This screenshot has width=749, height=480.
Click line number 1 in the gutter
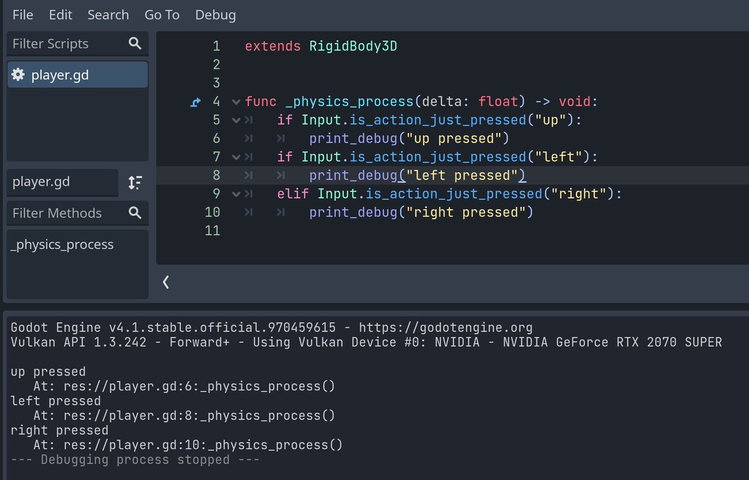[216, 46]
